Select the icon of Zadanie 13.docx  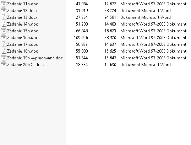click(x=4, y=17)
